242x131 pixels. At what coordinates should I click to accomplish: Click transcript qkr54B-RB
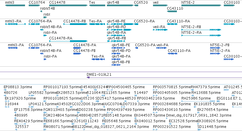pyautogui.click(x=116, y=41)
